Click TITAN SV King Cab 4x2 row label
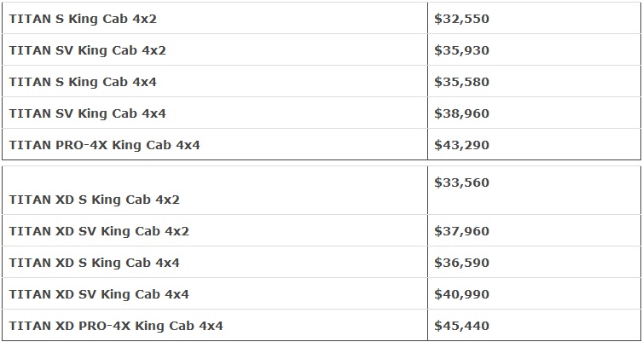 pyautogui.click(x=87, y=50)
